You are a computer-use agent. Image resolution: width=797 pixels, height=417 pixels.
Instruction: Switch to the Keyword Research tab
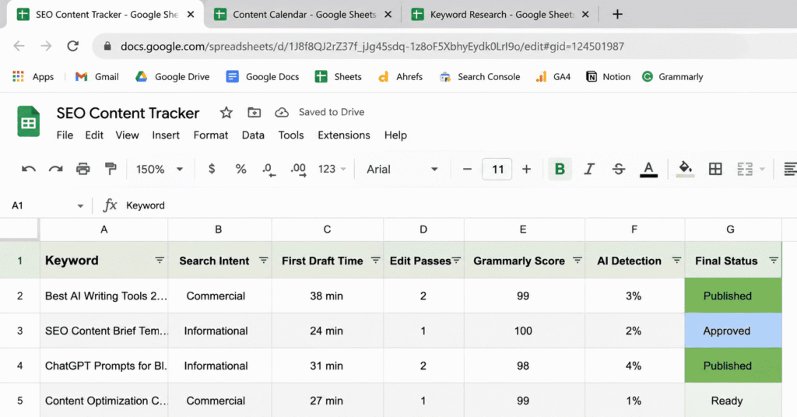[499, 14]
